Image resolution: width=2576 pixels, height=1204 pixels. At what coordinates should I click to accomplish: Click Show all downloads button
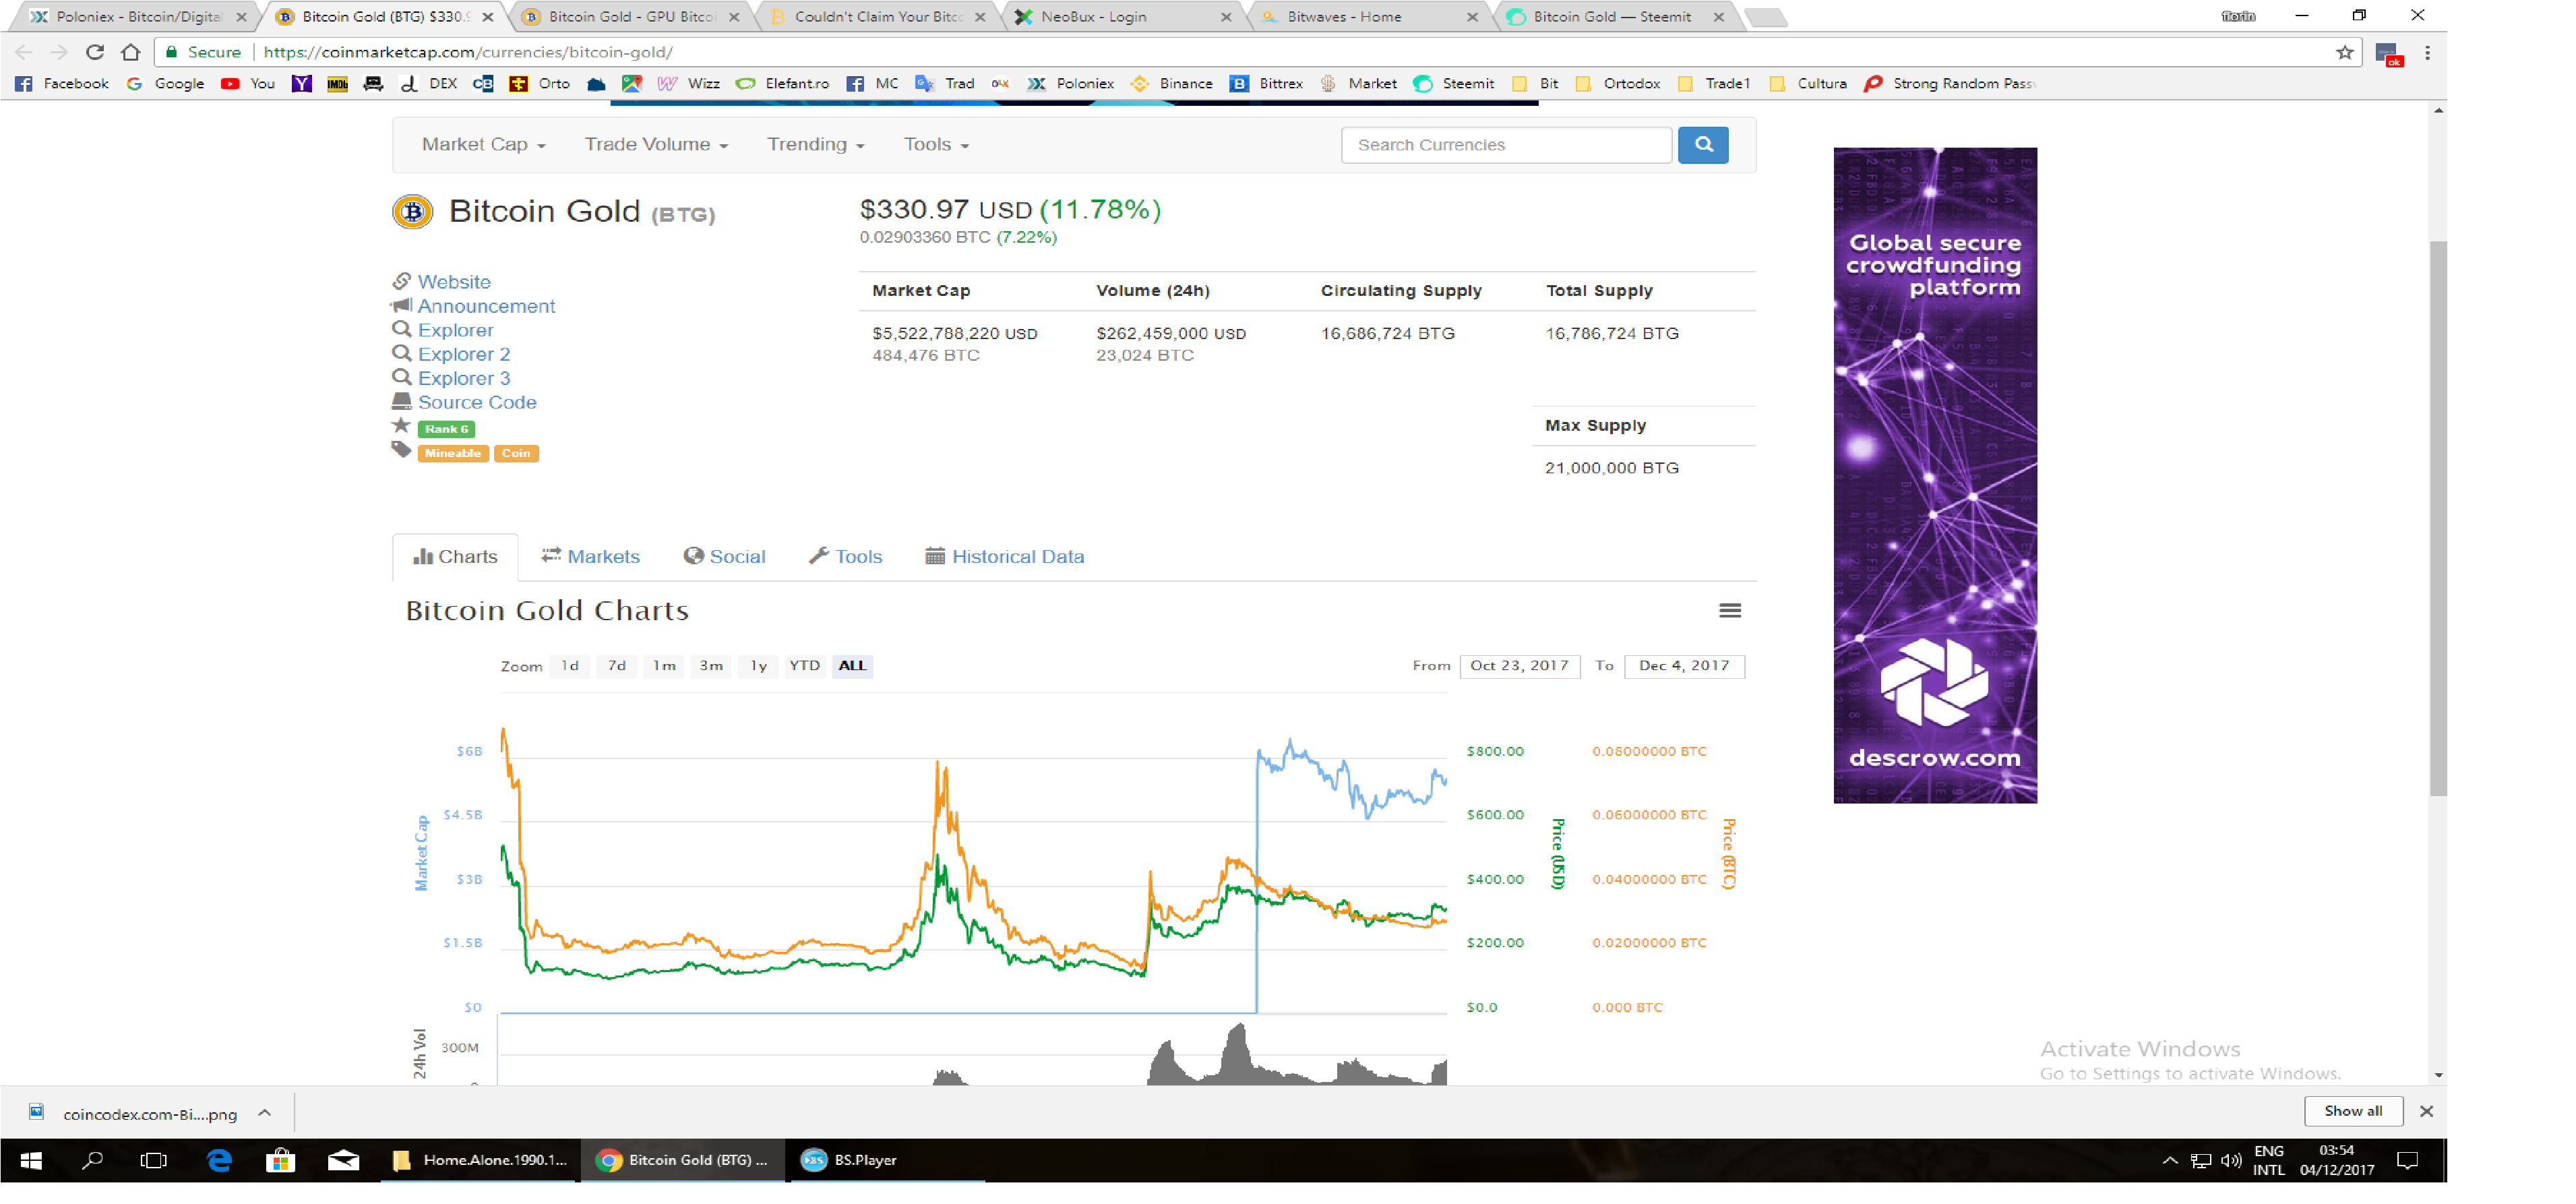tap(2353, 1112)
